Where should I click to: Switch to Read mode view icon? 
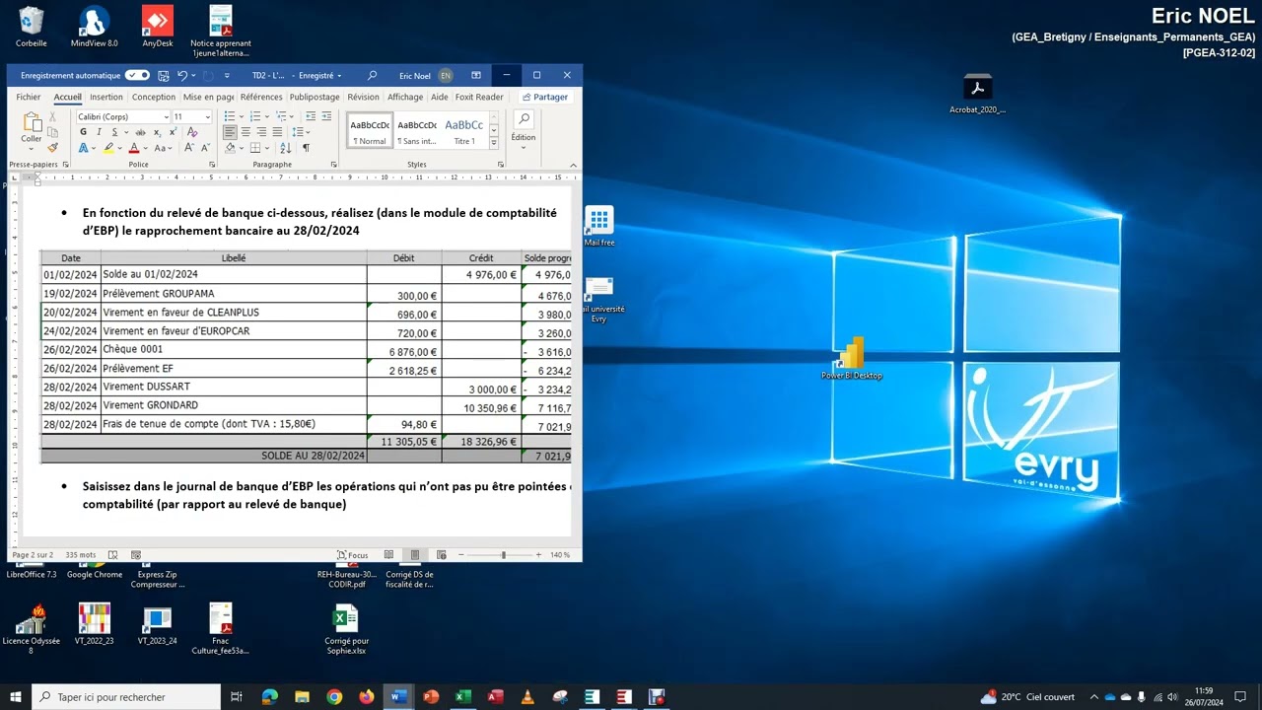pos(389,555)
